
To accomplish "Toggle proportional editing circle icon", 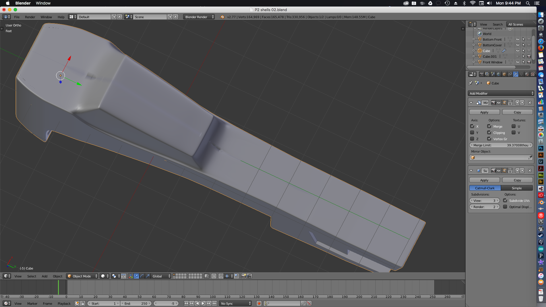I will 214,276.
